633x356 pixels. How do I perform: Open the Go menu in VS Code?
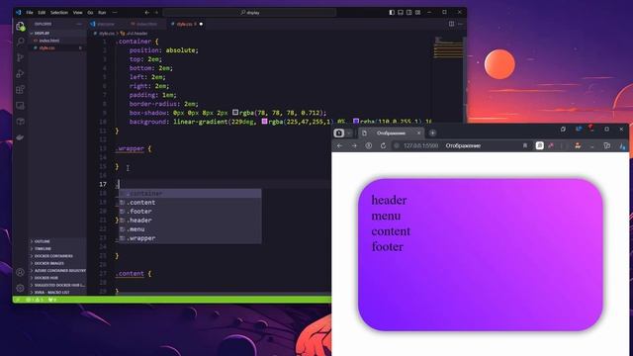[x=90, y=13]
